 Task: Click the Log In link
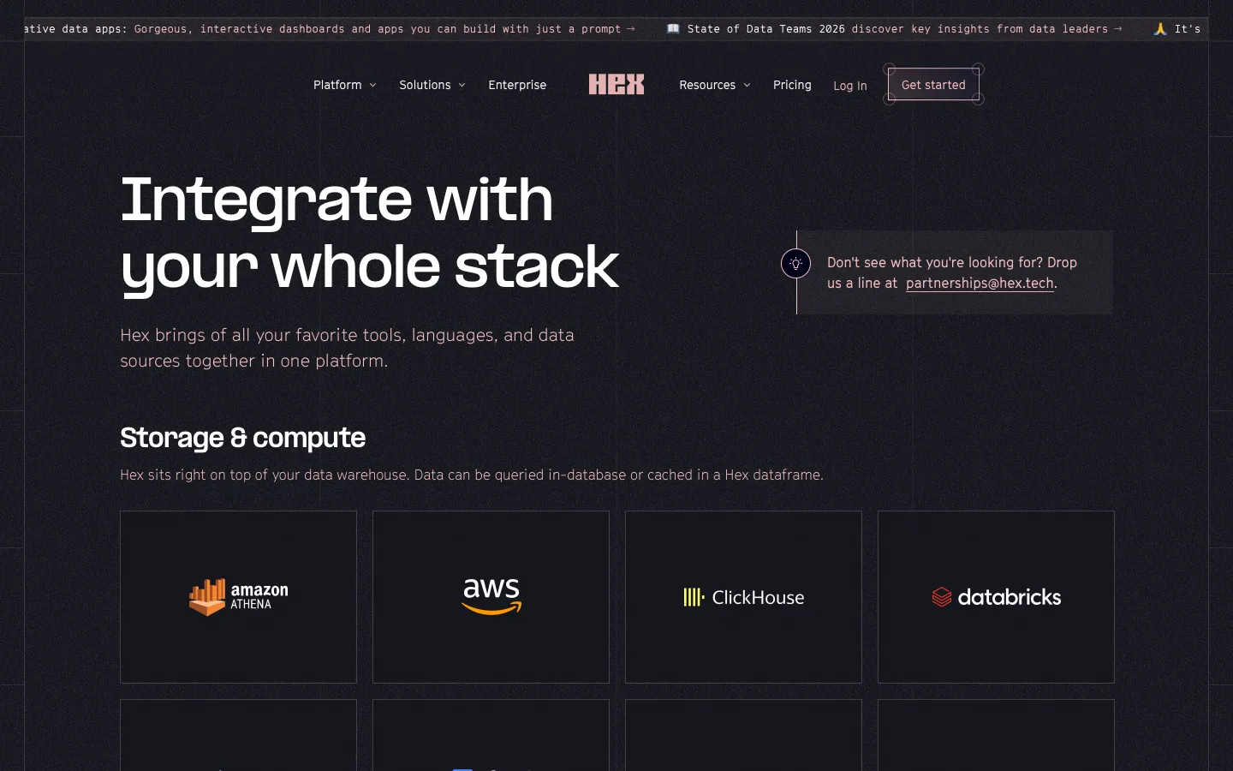[x=850, y=86]
